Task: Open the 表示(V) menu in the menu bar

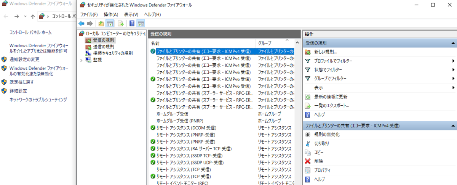Action: point(131,14)
